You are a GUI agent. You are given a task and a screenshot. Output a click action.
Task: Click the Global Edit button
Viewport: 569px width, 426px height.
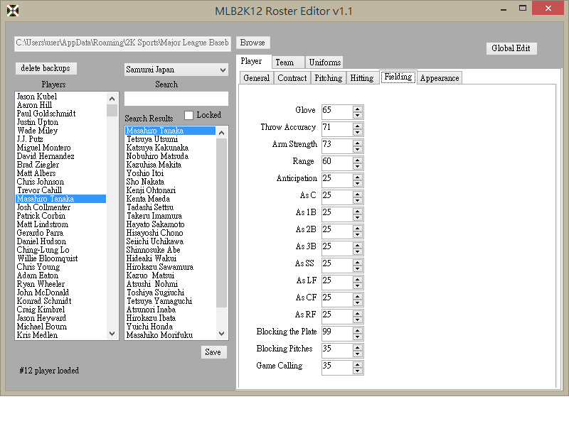(x=511, y=48)
